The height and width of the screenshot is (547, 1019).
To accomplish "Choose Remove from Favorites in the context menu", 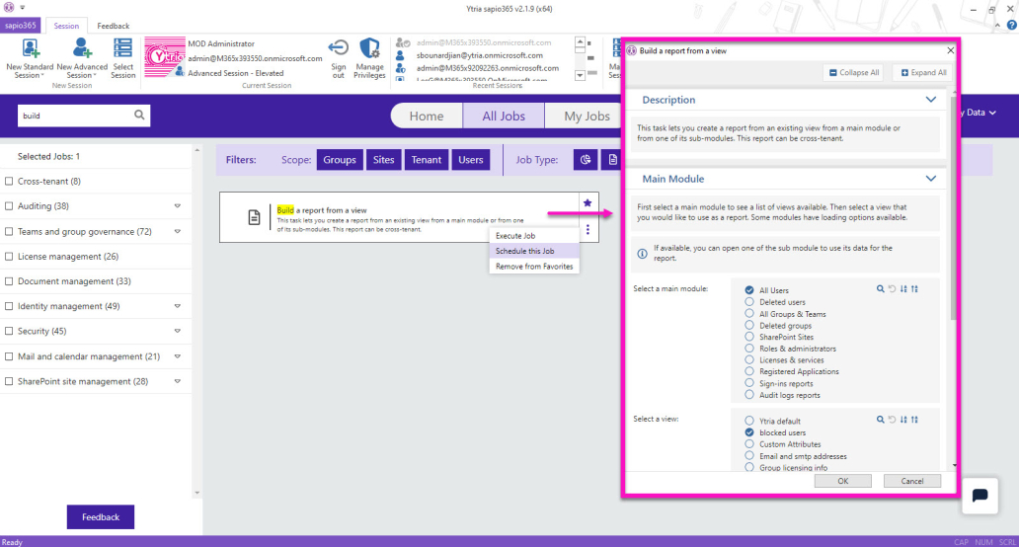I will coord(533,267).
